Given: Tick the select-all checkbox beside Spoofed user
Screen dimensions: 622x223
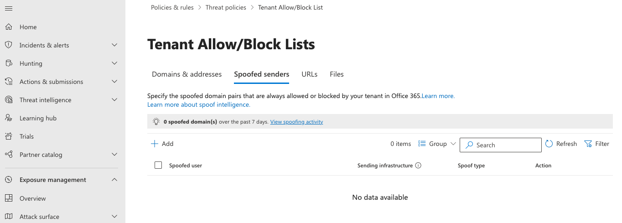Looking at the screenshot, I should [x=158, y=166].
